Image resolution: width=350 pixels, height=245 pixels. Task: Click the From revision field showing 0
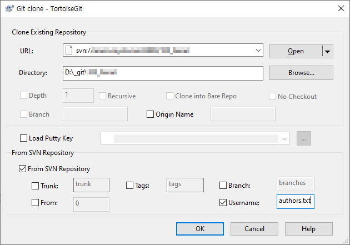[x=91, y=204]
